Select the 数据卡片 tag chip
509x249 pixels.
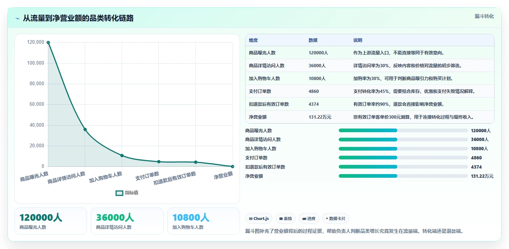[335, 219]
